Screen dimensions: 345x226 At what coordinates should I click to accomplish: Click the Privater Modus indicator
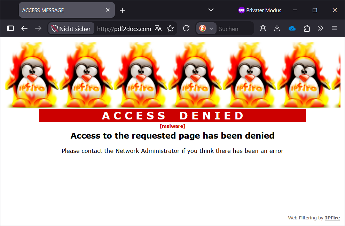point(260,10)
